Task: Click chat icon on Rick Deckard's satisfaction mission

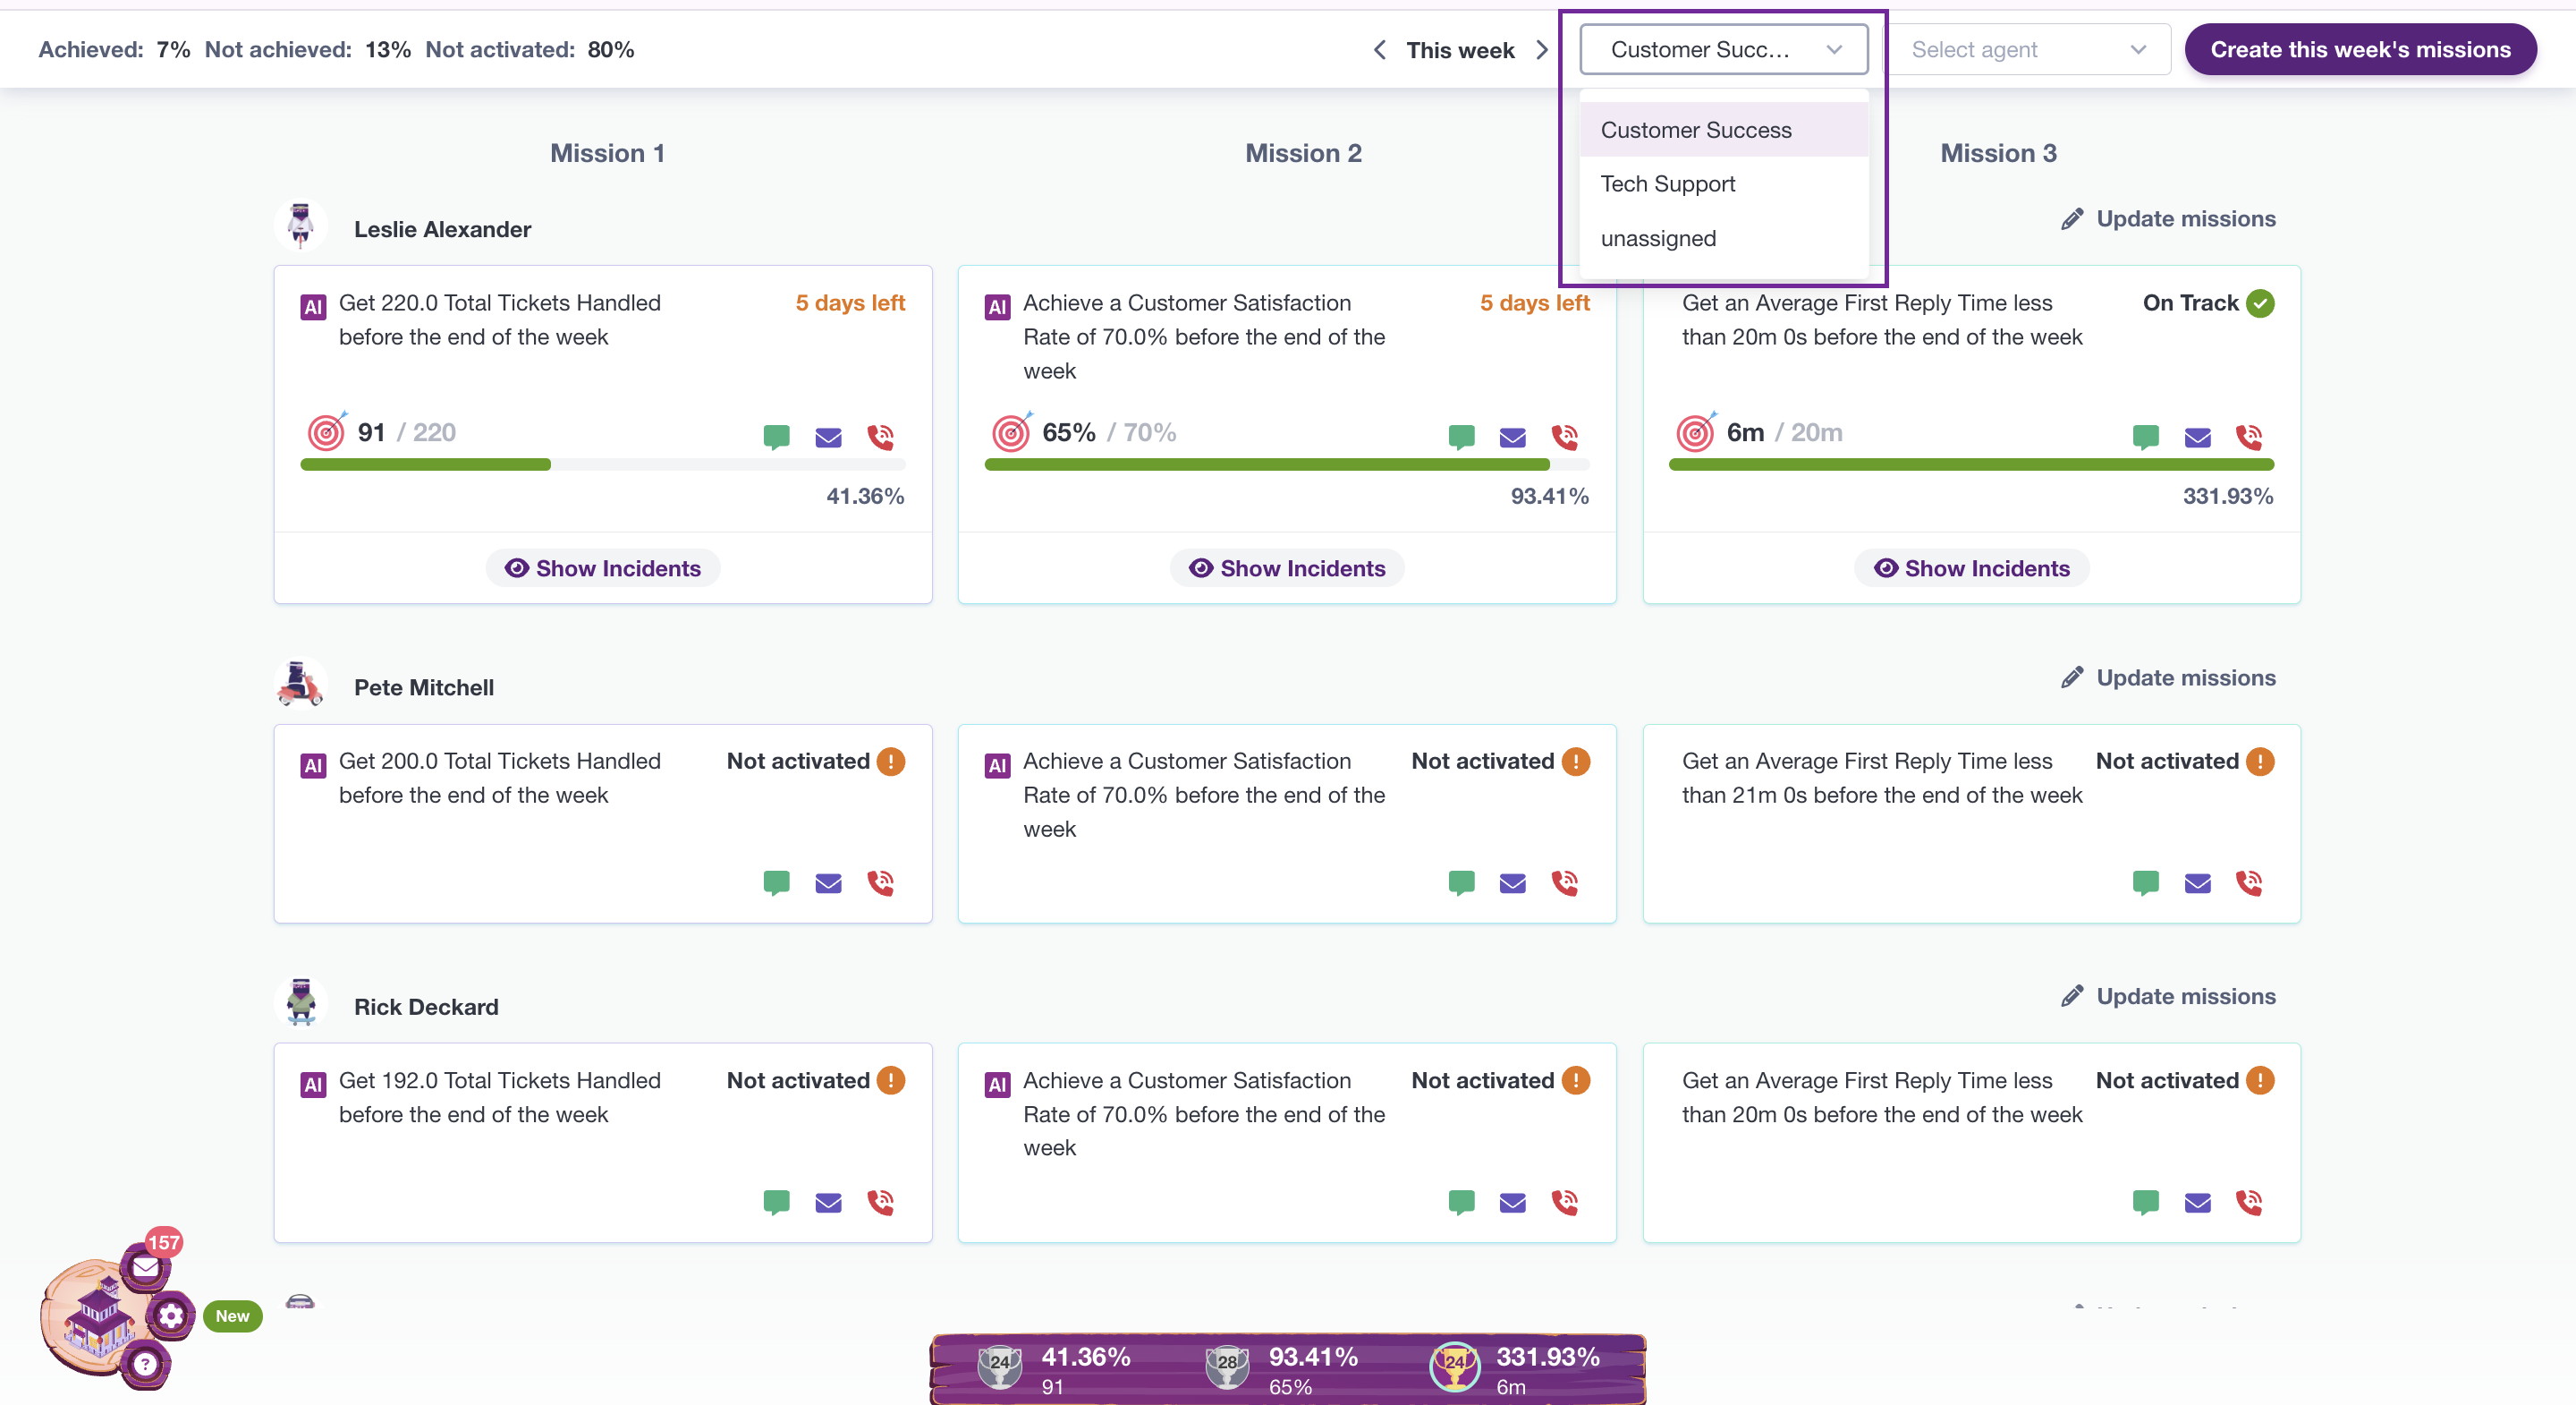Action: click(x=1461, y=1201)
